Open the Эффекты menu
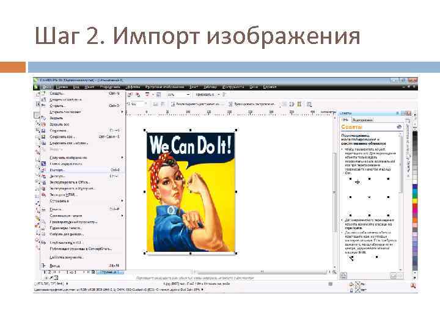Viewport: 440px width, 330px height. [133, 87]
